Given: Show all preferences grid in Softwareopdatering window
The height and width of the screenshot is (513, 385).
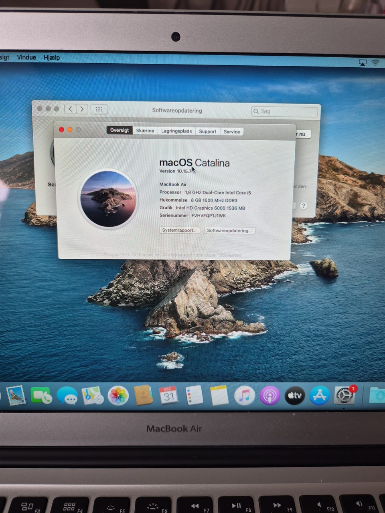Looking at the screenshot, I should pyautogui.click(x=99, y=109).
